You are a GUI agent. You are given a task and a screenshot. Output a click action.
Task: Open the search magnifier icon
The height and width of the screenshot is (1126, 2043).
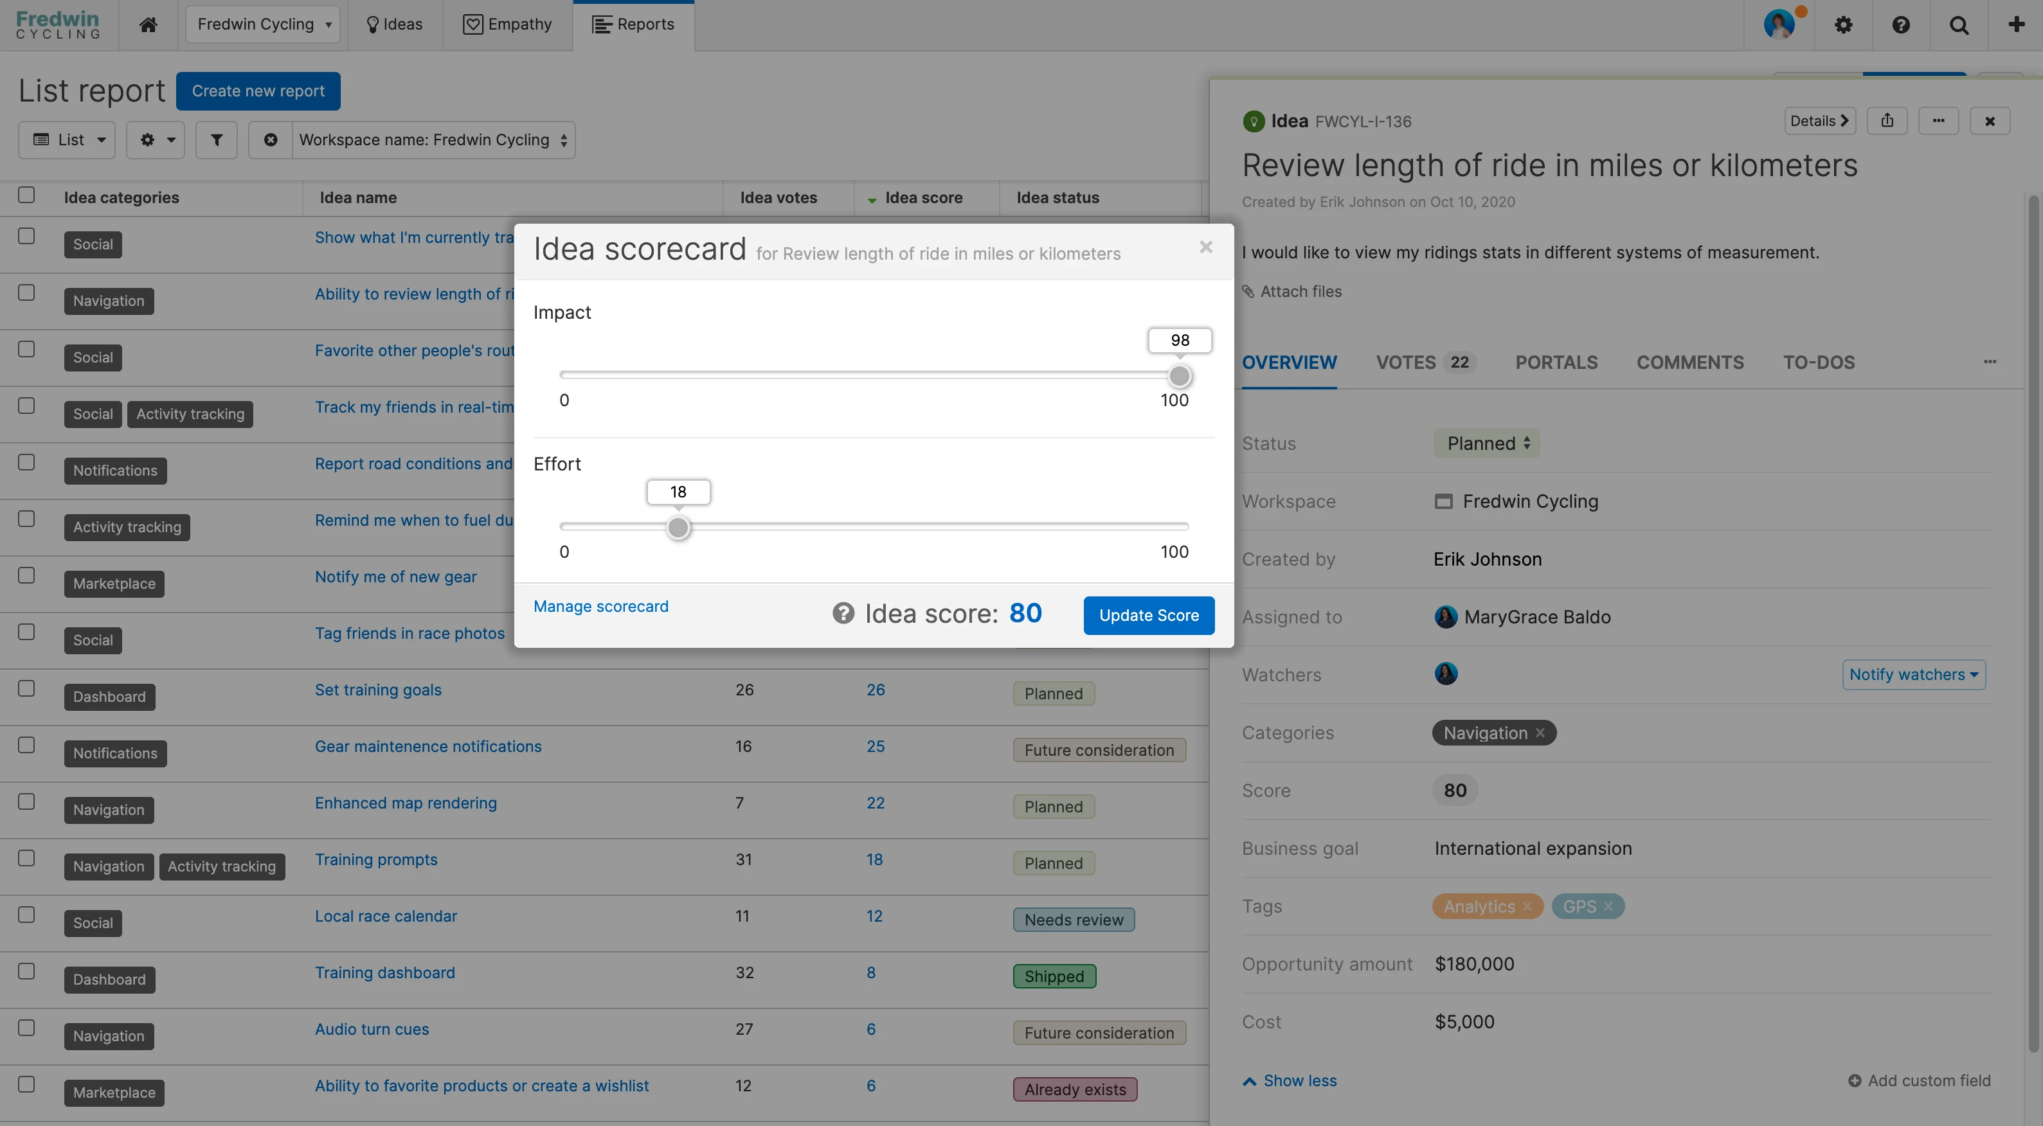click(x=1959, y=24)
